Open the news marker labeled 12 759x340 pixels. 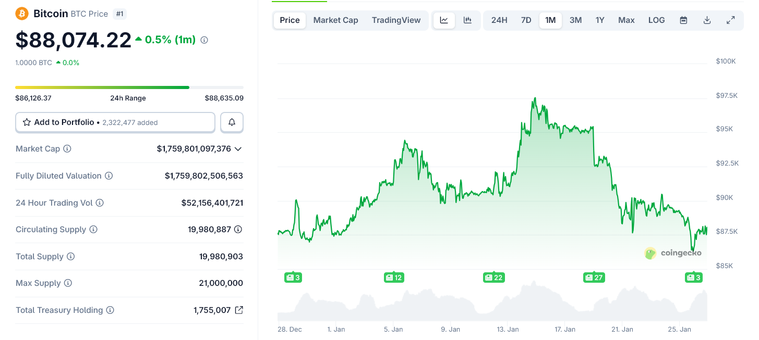393,278
